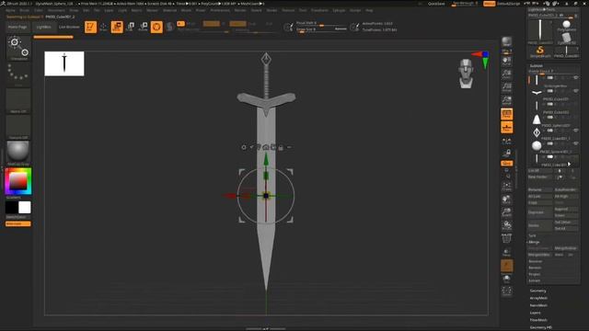This screenshot has height=331, width=589.
Task: Click the Frame mesh icon
Action: [507, 187]
